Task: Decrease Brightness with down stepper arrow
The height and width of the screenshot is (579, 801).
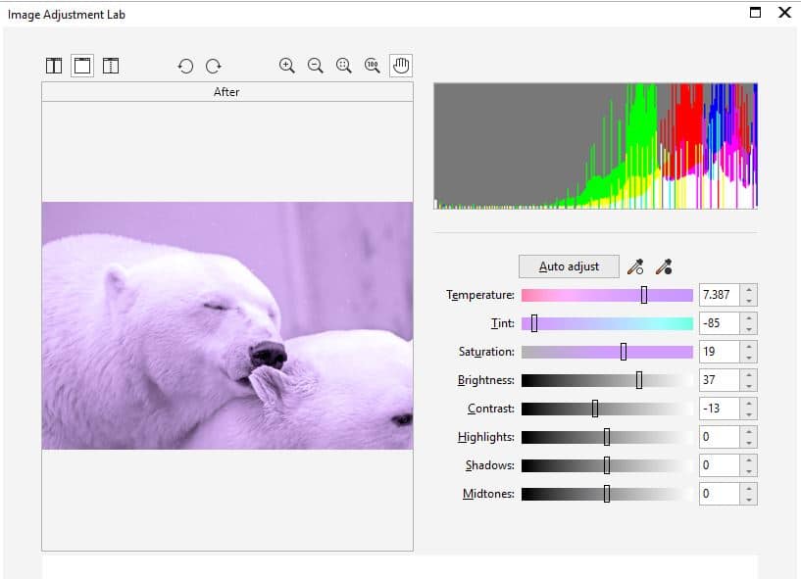Action: [x=749, y=385]
